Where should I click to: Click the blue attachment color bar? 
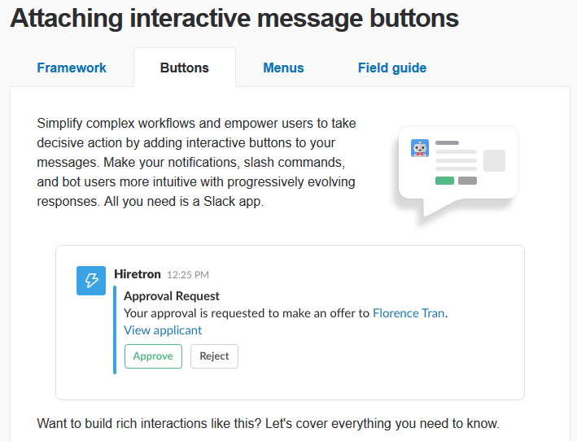[115, 330]
